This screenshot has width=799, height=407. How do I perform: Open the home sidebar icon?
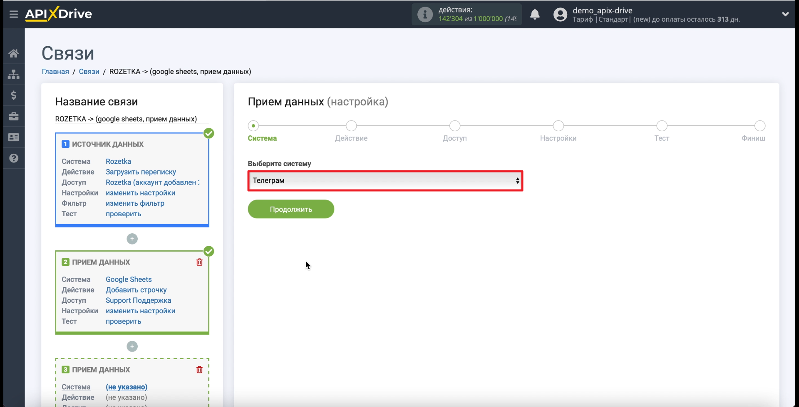coord(14,53)
